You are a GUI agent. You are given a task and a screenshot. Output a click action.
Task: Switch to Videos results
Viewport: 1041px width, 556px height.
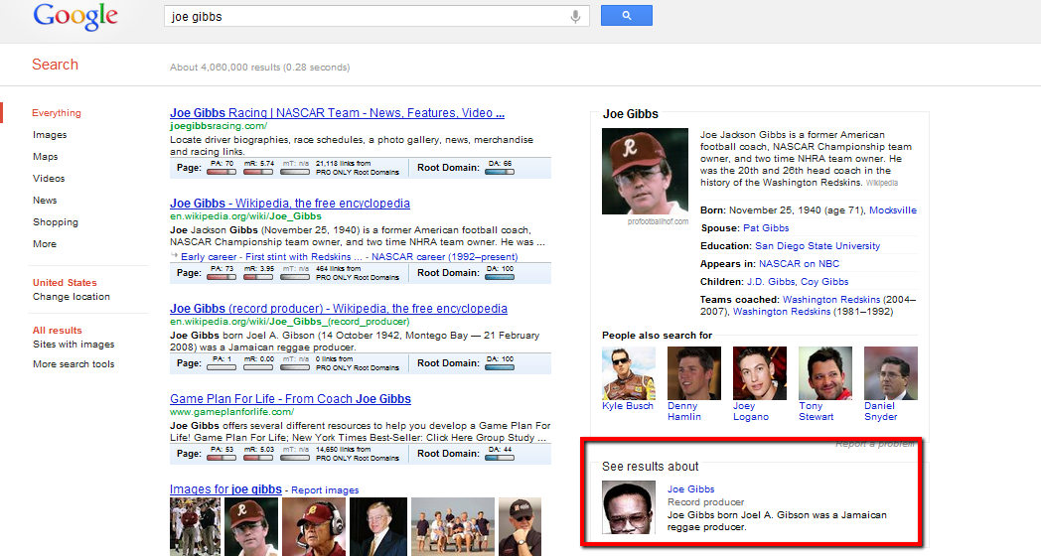point(49,179)
